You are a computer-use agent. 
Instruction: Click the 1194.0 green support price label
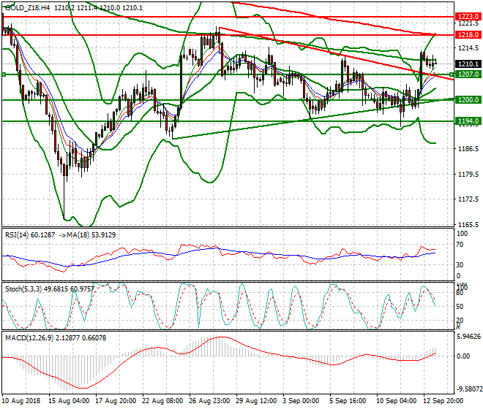(468, 121)
